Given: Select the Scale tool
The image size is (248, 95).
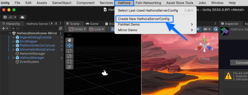Looking at the screenshot, I should 69,56.
